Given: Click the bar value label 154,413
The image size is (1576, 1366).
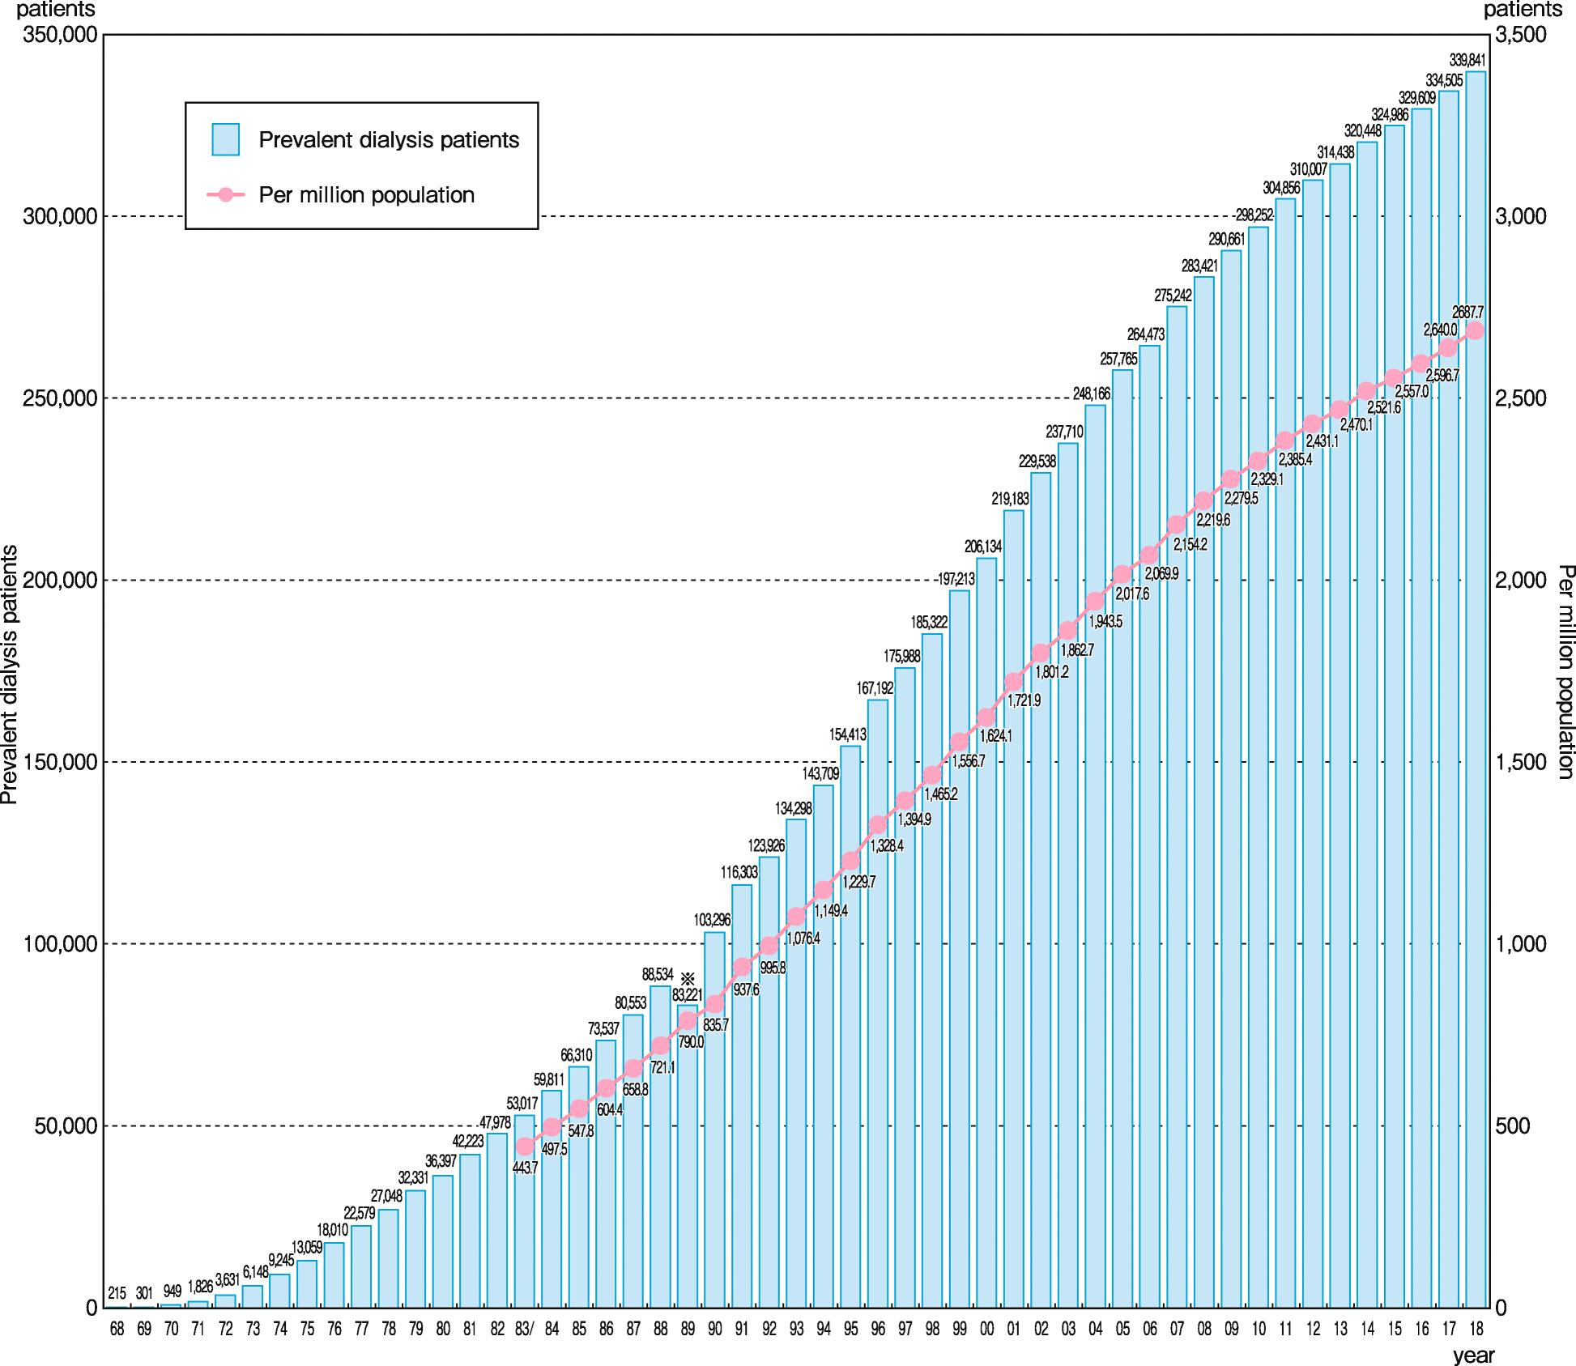Looking at the screenshot, I should coord(847,735).
